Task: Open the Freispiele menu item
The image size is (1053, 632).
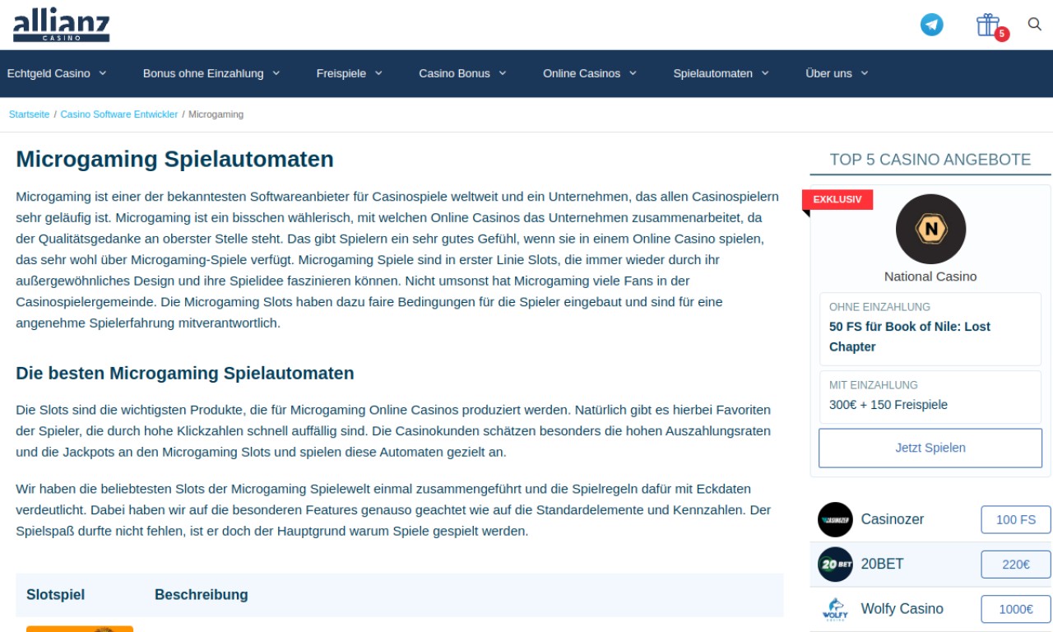Action: point(341,73)
